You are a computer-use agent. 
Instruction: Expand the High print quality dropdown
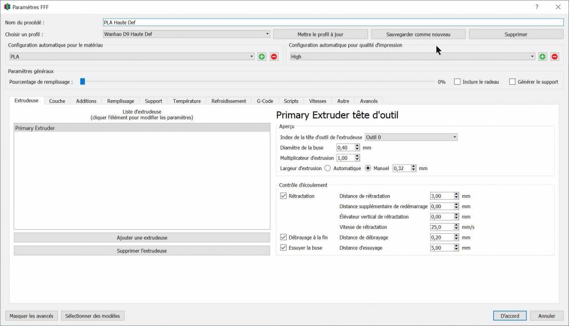point(412,57)
